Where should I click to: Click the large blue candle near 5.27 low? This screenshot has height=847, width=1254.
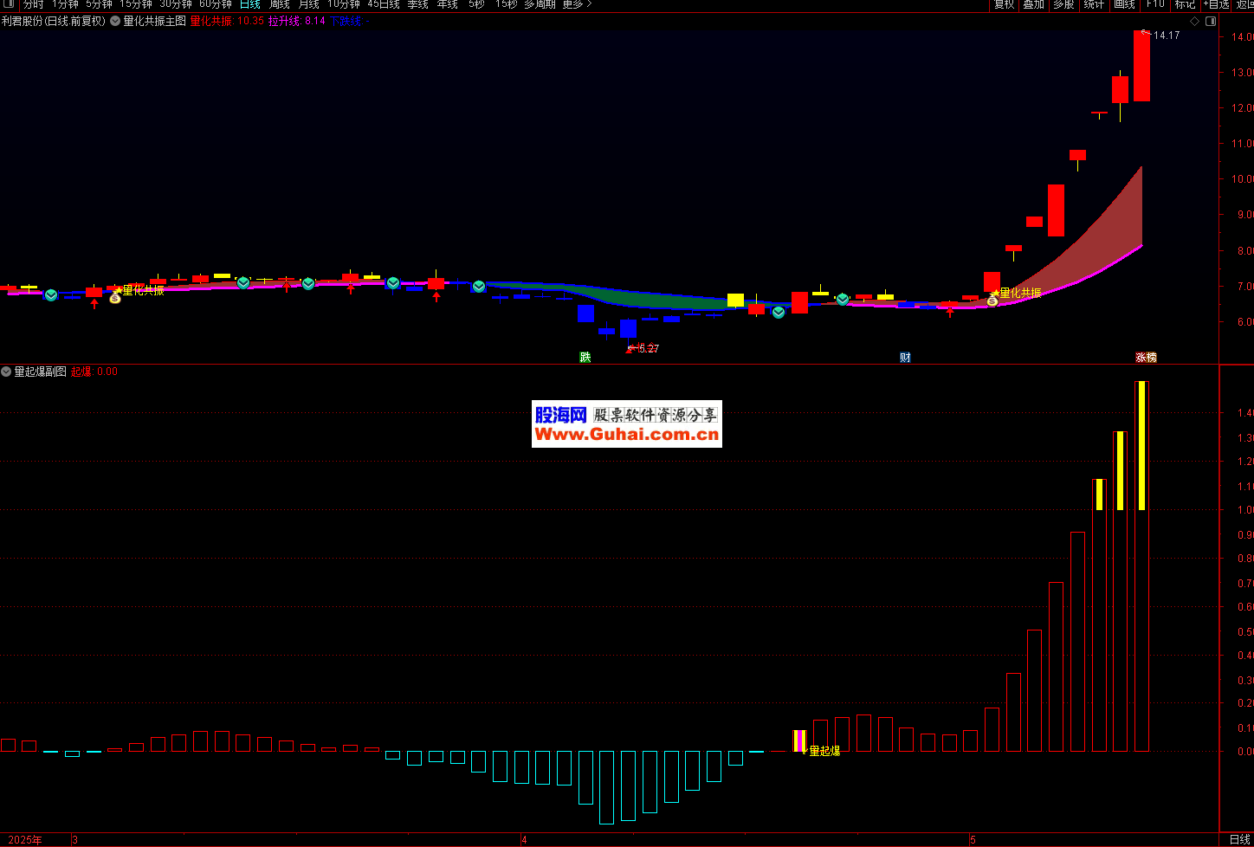628,328
